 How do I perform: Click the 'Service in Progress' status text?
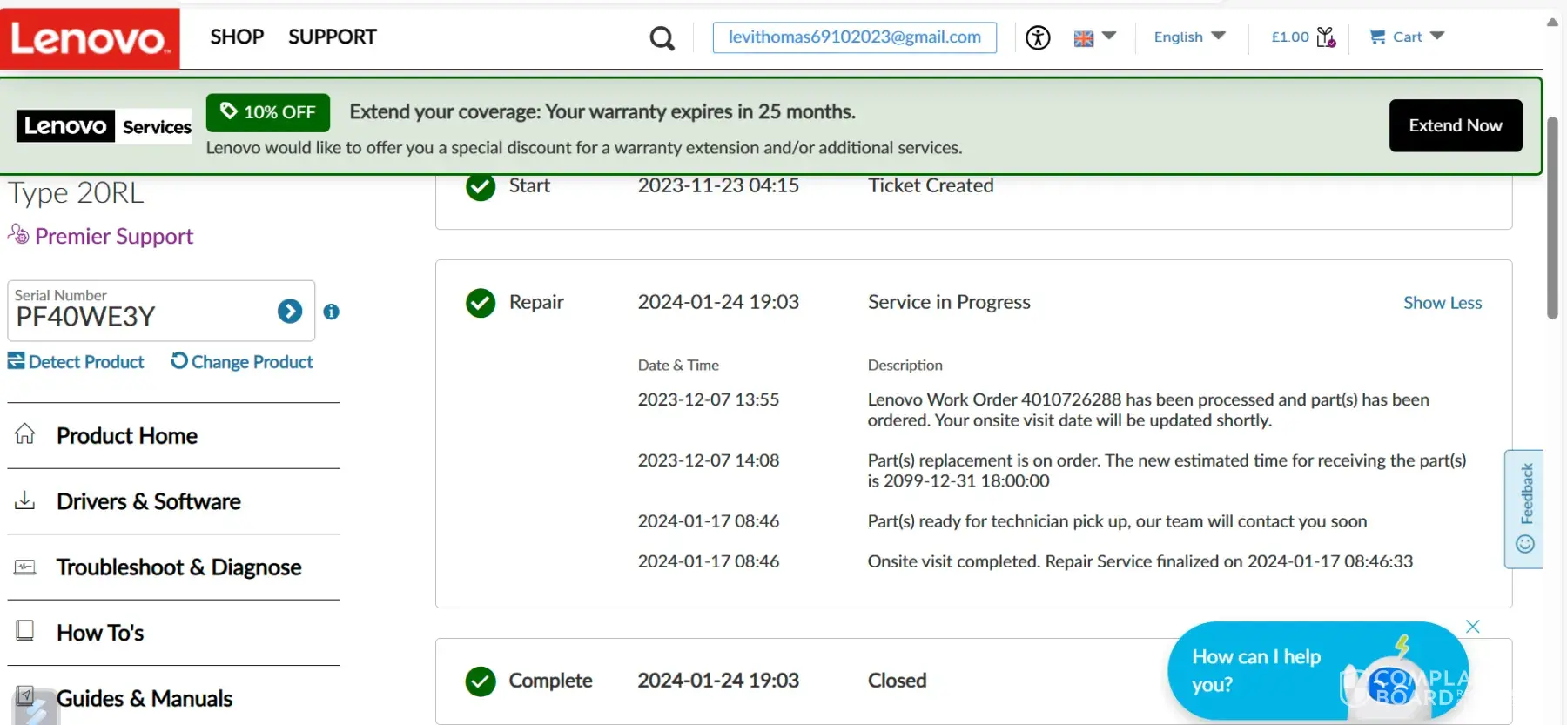click(949, 302)
